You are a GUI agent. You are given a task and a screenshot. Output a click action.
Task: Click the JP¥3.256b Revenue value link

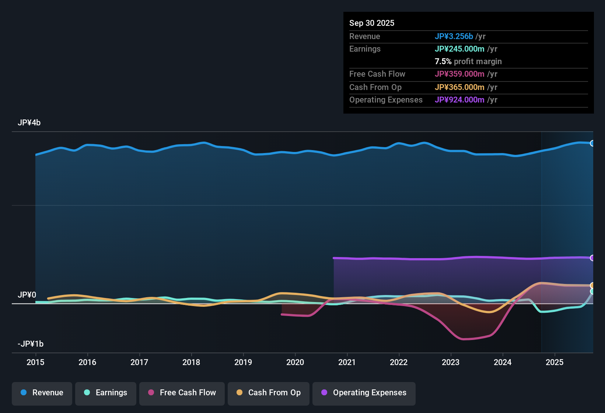pos(454,36)
